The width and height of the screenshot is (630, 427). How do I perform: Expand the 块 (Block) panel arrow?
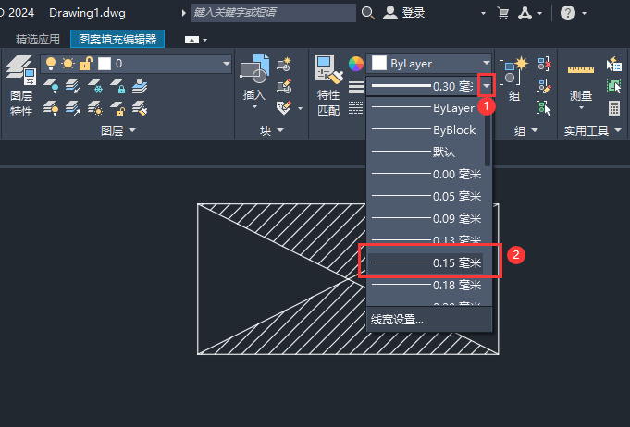coord(280,130)
